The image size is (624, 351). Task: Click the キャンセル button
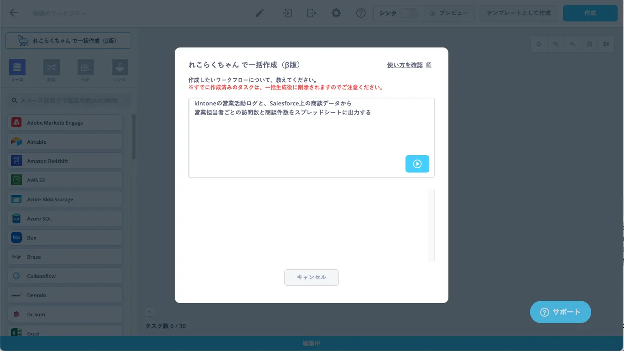coord(311,278)
